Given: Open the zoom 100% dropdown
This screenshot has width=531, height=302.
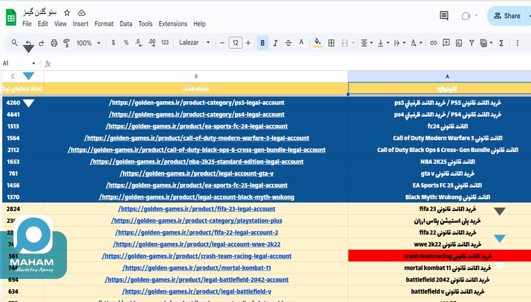Looking at the screenshot, I should 88,43.
